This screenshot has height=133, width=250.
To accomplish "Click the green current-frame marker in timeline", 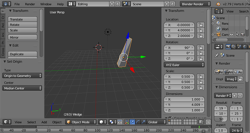I will 199,127.
